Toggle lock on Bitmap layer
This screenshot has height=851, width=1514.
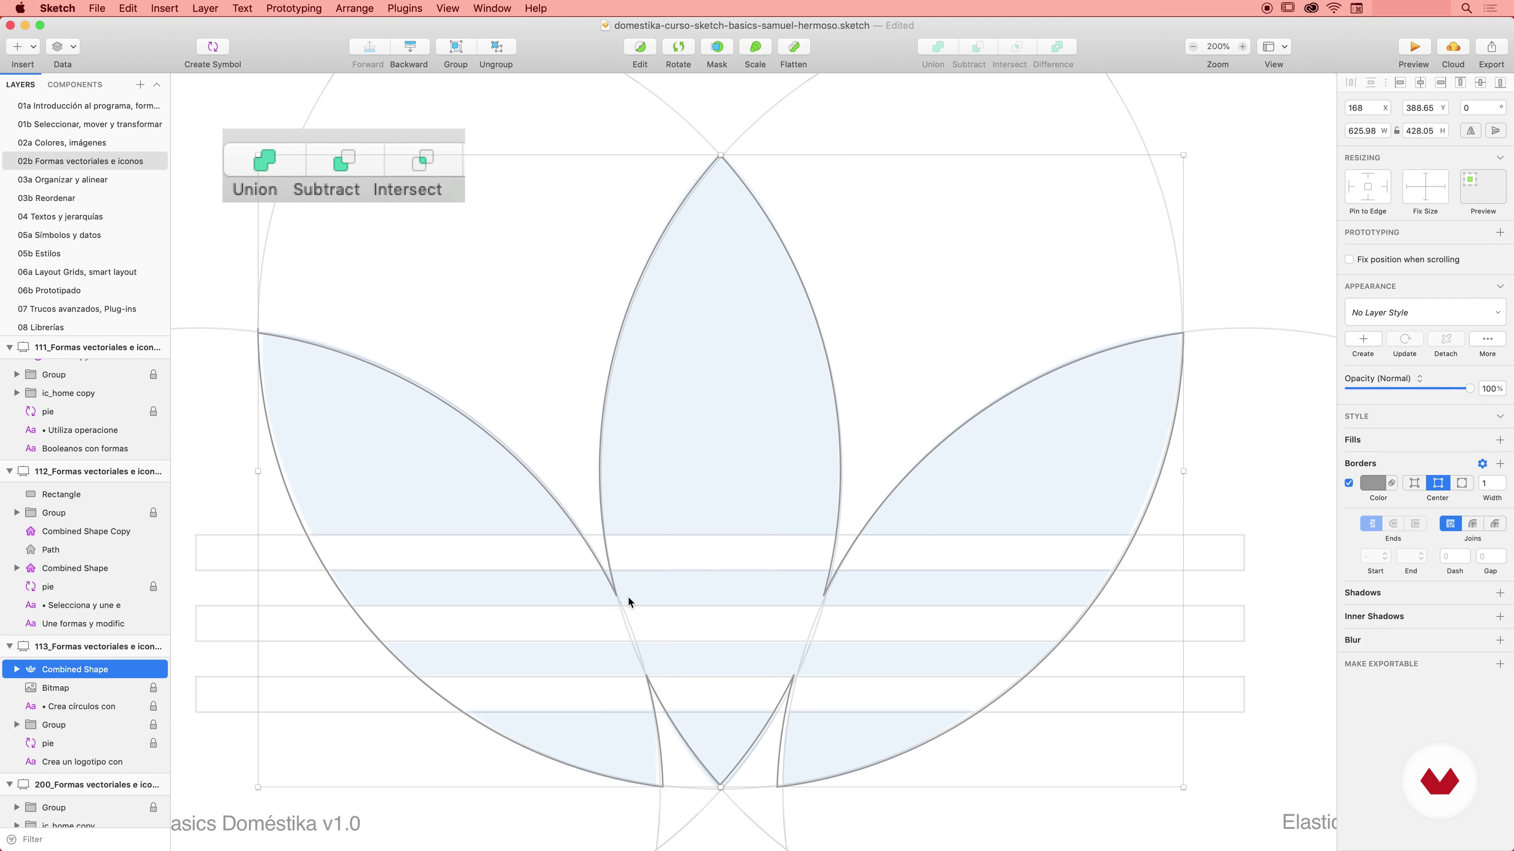[153, 688]
